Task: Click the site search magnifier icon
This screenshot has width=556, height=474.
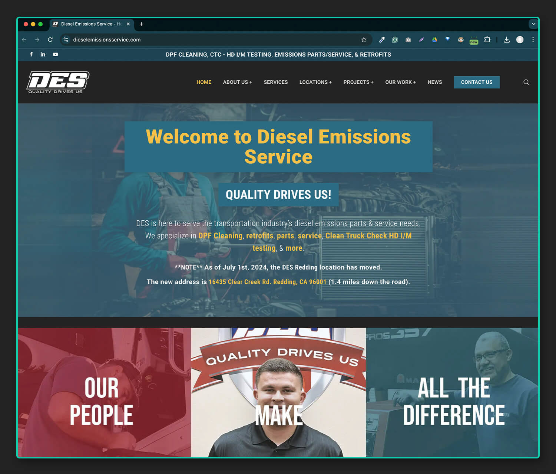Action: point(526,82)
